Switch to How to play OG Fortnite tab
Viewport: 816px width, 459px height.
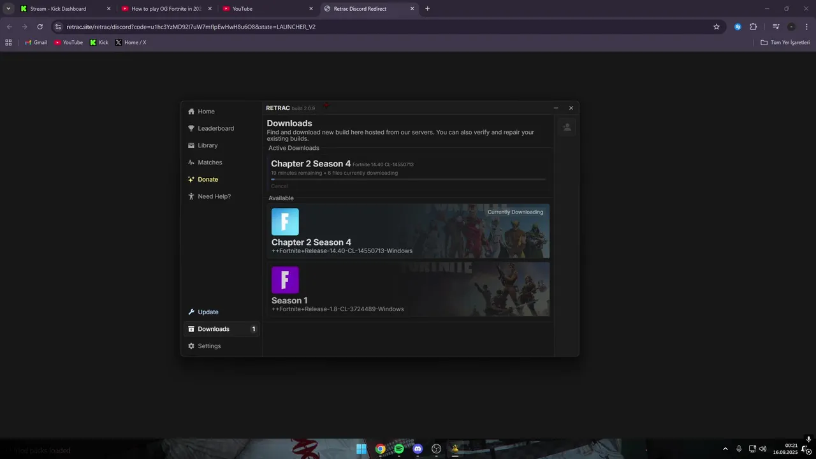tap(166, 9)
